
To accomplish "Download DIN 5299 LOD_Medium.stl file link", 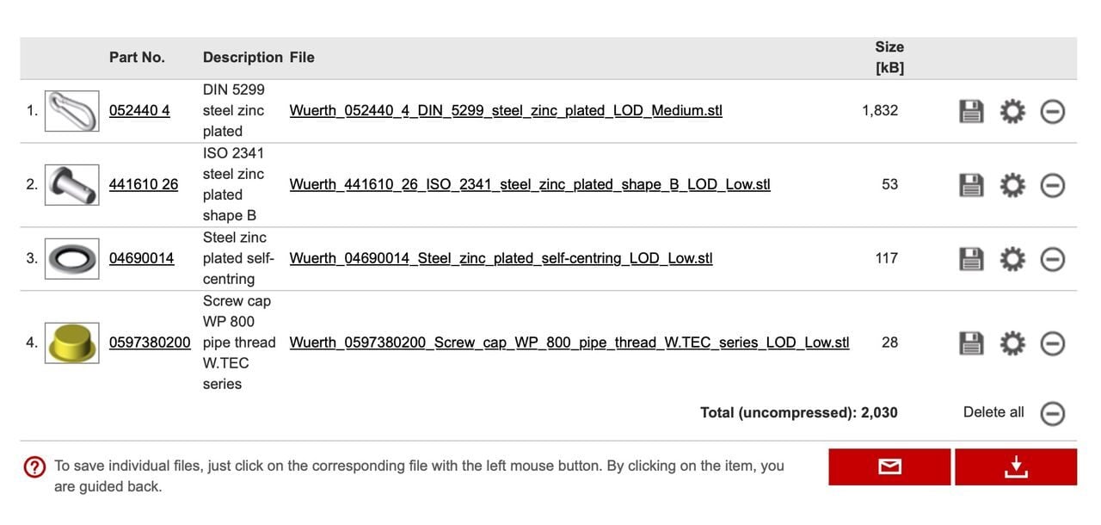I will click(x=506, y=111).
